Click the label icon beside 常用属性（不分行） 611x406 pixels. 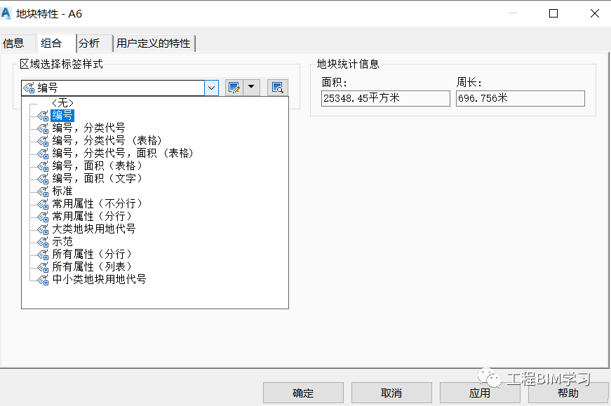click(x=43, y=204)
